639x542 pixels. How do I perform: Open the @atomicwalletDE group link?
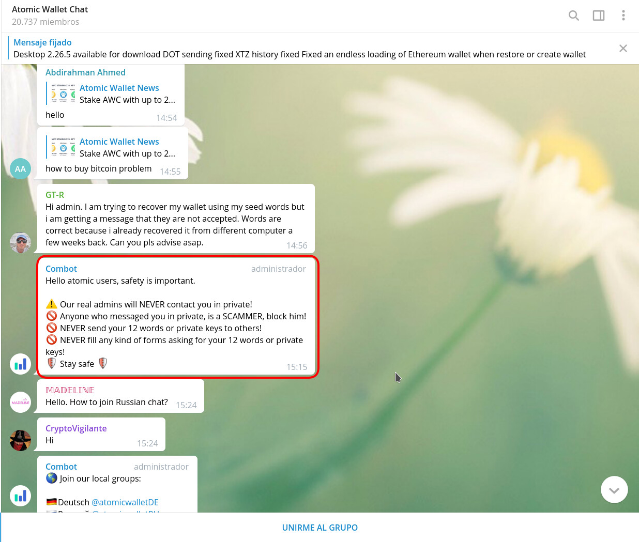pos(125,502)
